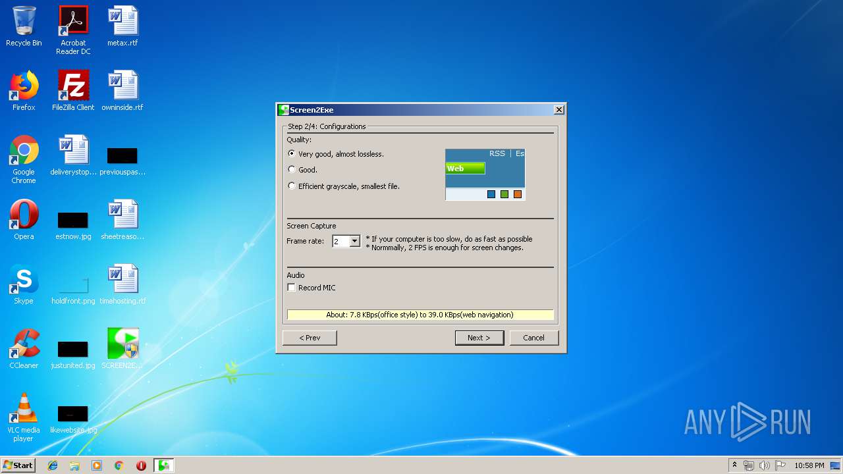
Task: Launch Firefox from the desktop
Action: tap(24, 91)
